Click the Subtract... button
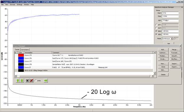 pos(163,53)
